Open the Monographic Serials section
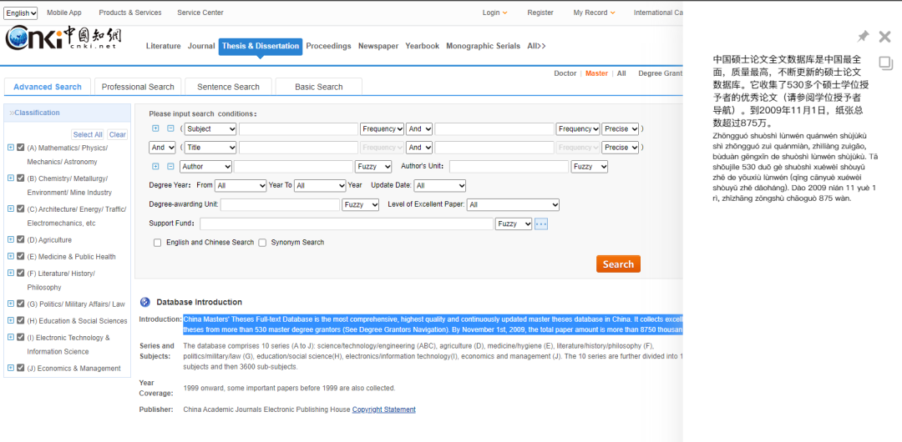The width and height of the screenshot is (902, 442). coord(484,46)
